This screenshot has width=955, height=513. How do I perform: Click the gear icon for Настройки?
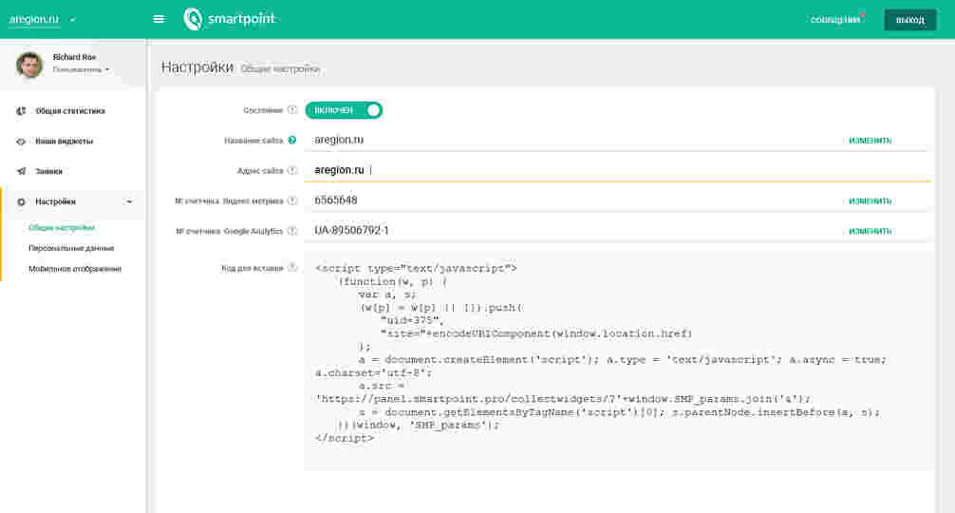(21, 201)
